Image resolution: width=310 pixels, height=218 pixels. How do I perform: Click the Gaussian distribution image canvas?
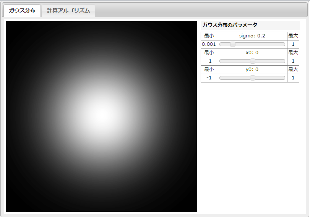click(x=101, y=116)
